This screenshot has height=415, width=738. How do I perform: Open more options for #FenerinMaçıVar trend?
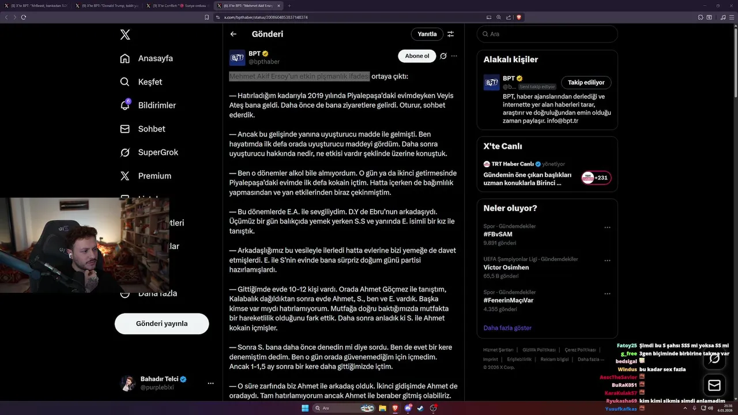point(607,293)
